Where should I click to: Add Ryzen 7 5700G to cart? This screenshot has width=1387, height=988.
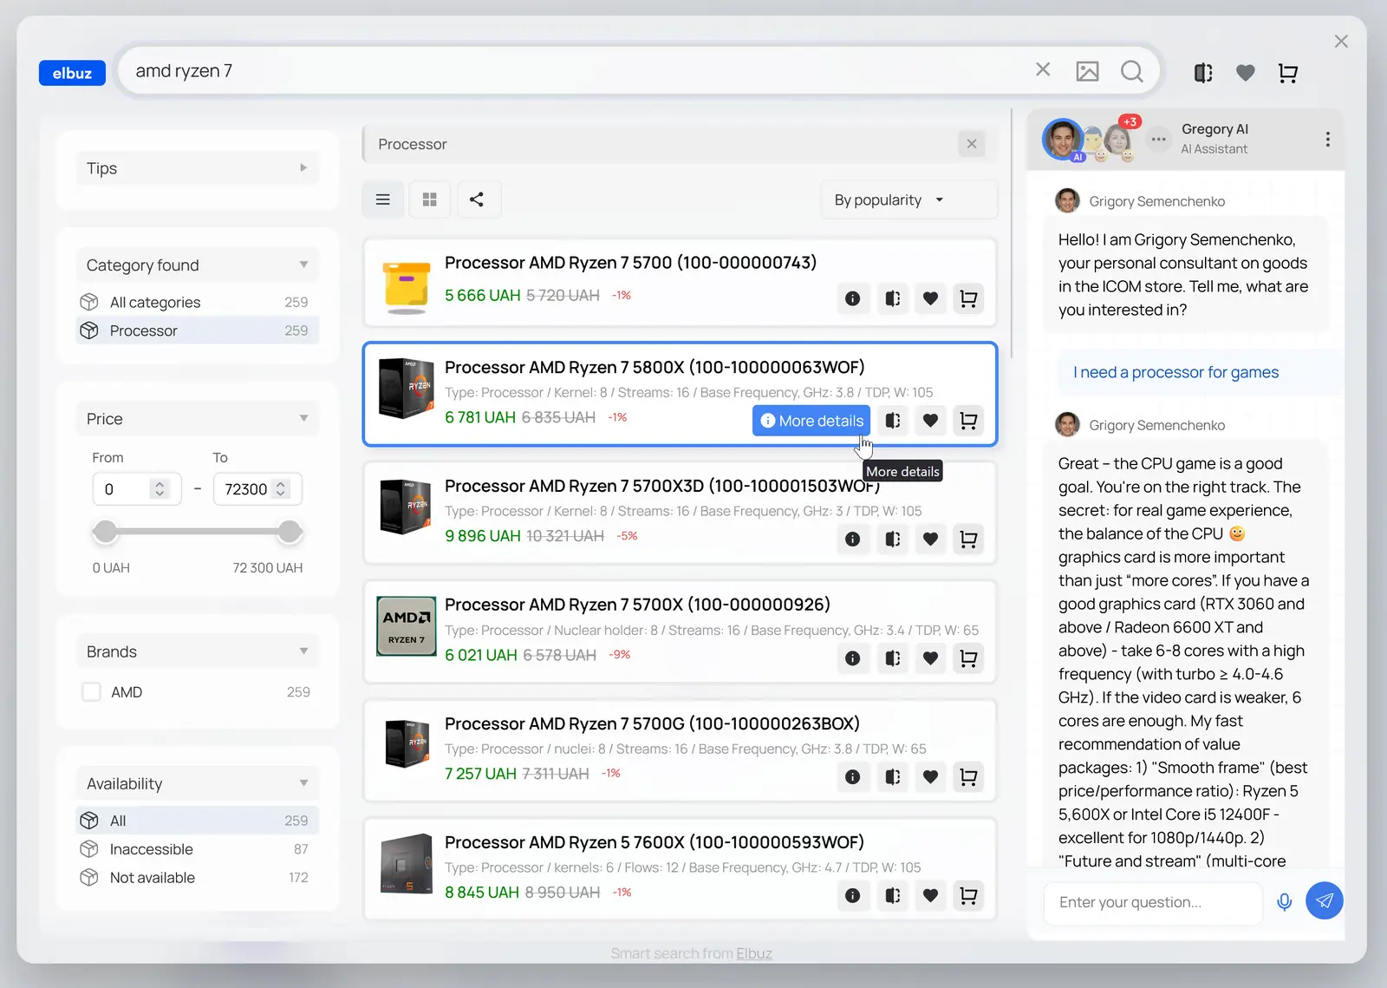click(x=968, y=776)
